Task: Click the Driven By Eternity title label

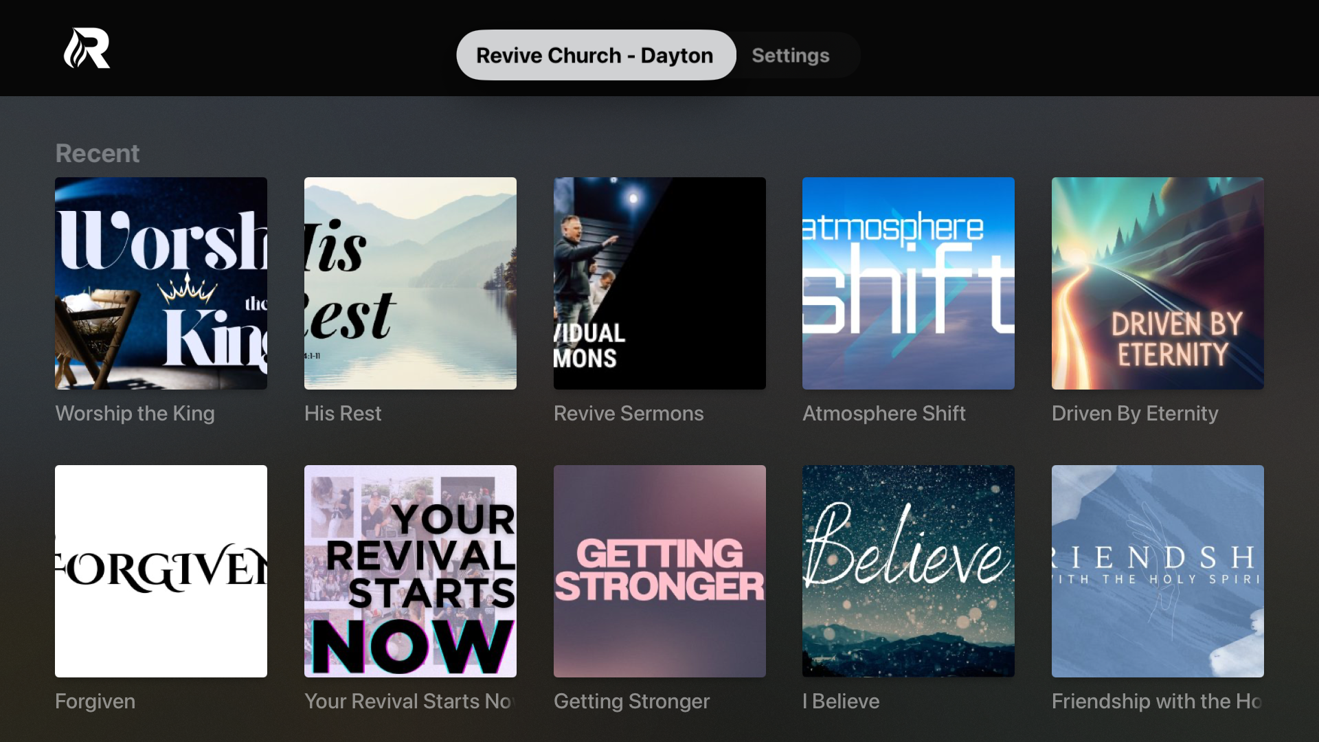Action: pyautogui.click(x=1135, y=414)
